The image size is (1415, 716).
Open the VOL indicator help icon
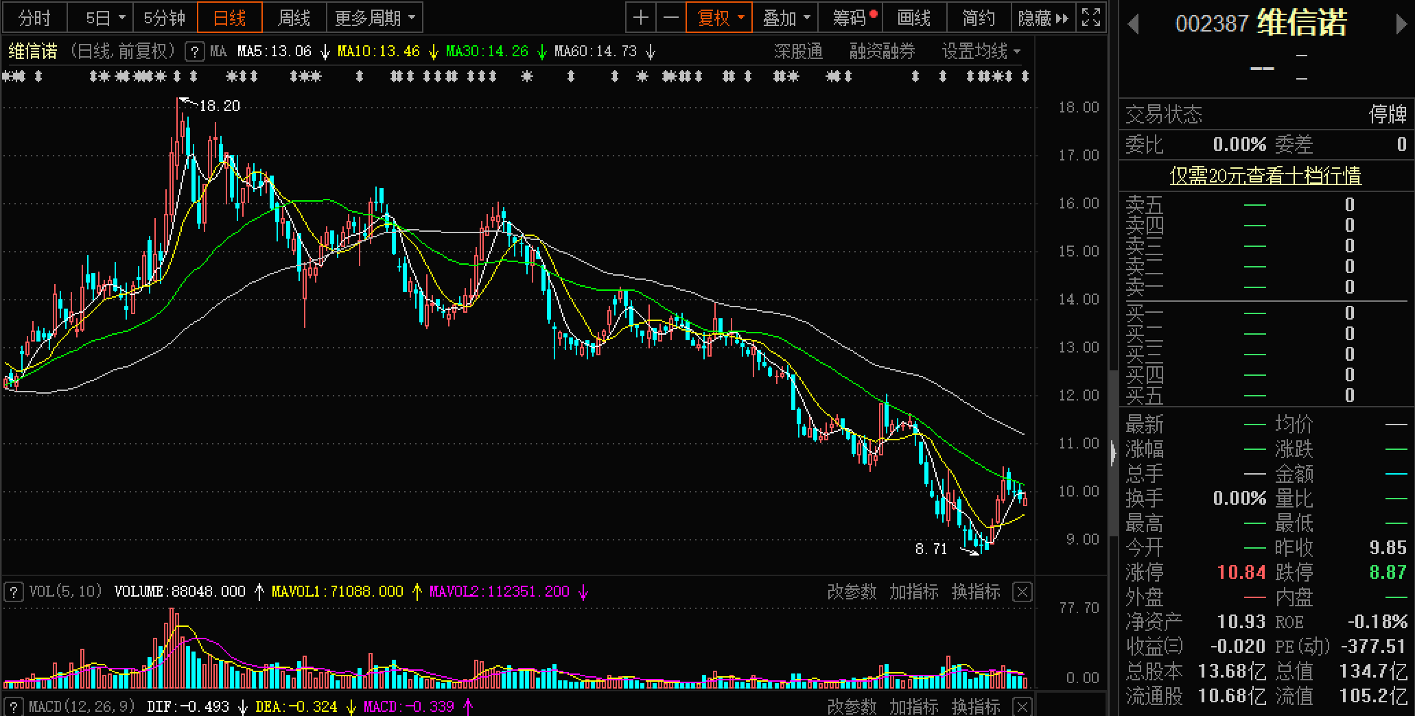point(13,592)
